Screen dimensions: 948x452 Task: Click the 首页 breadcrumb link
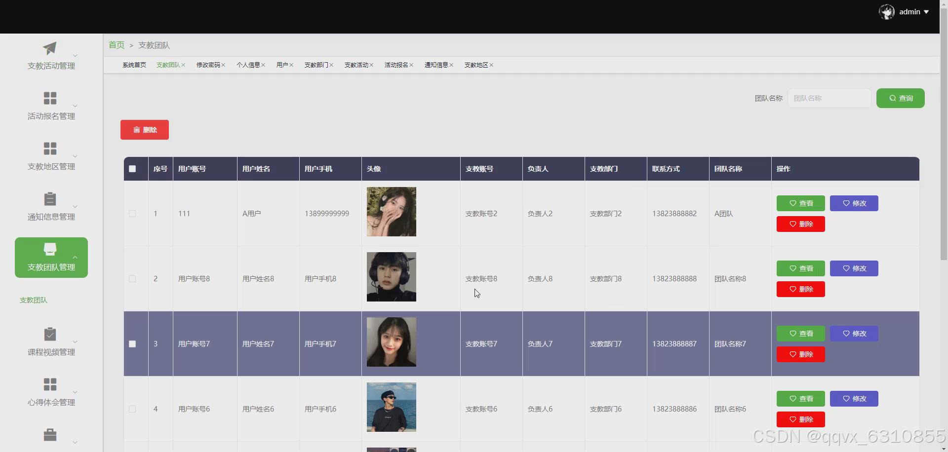click(117, 45)
